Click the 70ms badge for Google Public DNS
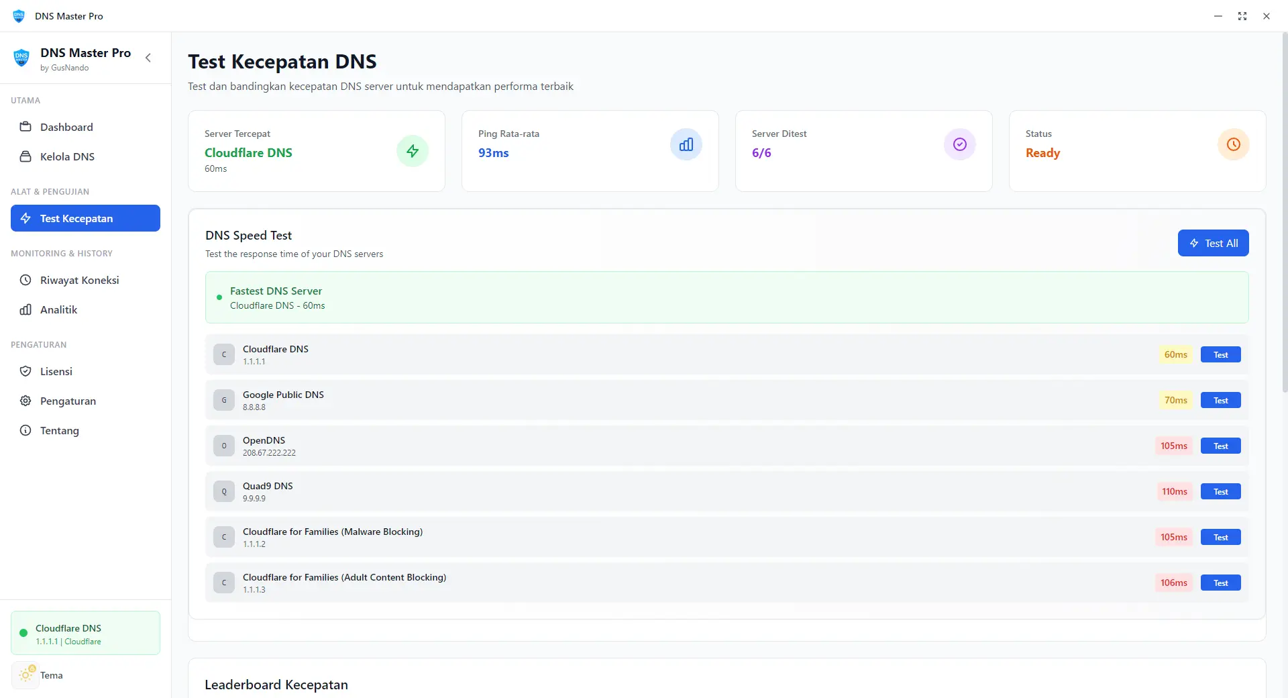 pos(1175,400)
